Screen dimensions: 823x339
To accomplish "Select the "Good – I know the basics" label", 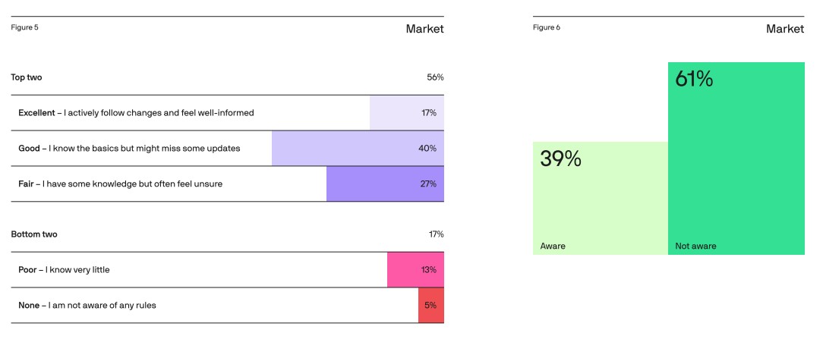I will (129, 149).
